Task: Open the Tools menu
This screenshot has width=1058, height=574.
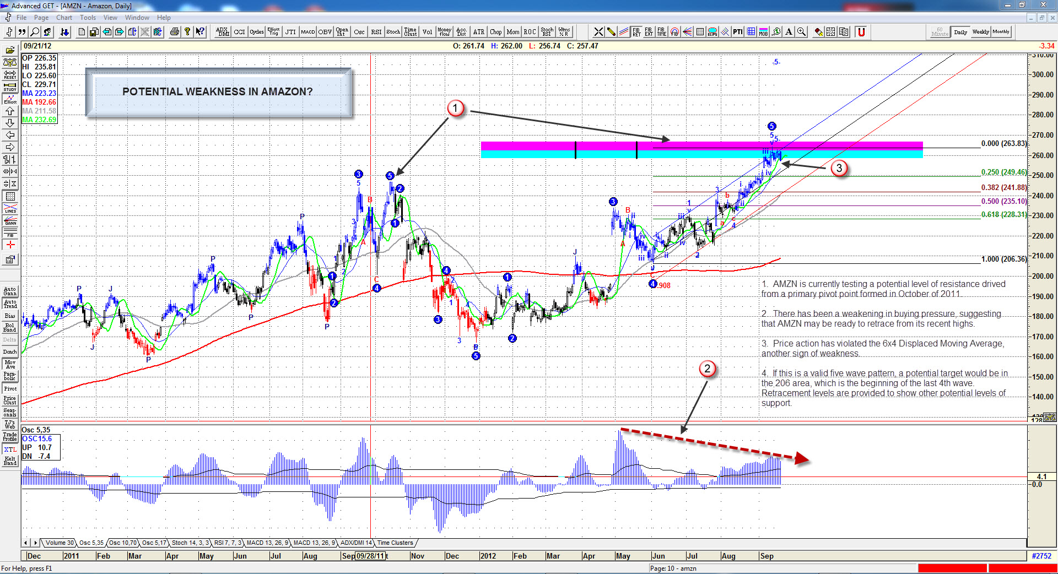Action: click(x=88, y=18)
